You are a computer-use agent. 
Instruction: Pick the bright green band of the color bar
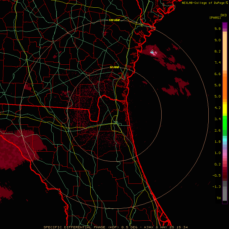click(x=225, y=123)
